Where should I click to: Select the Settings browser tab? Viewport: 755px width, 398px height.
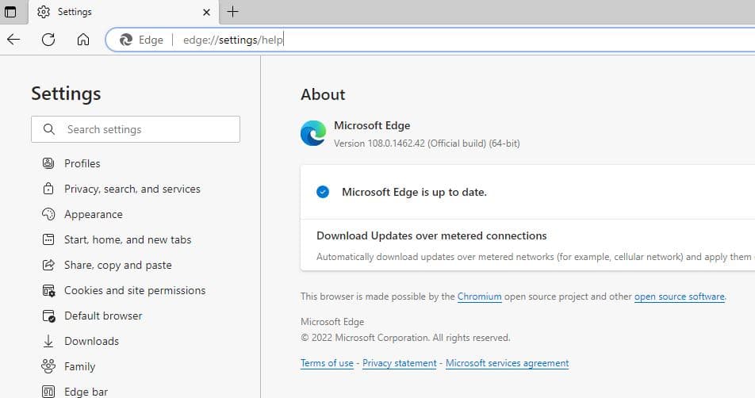click(111, 12)
